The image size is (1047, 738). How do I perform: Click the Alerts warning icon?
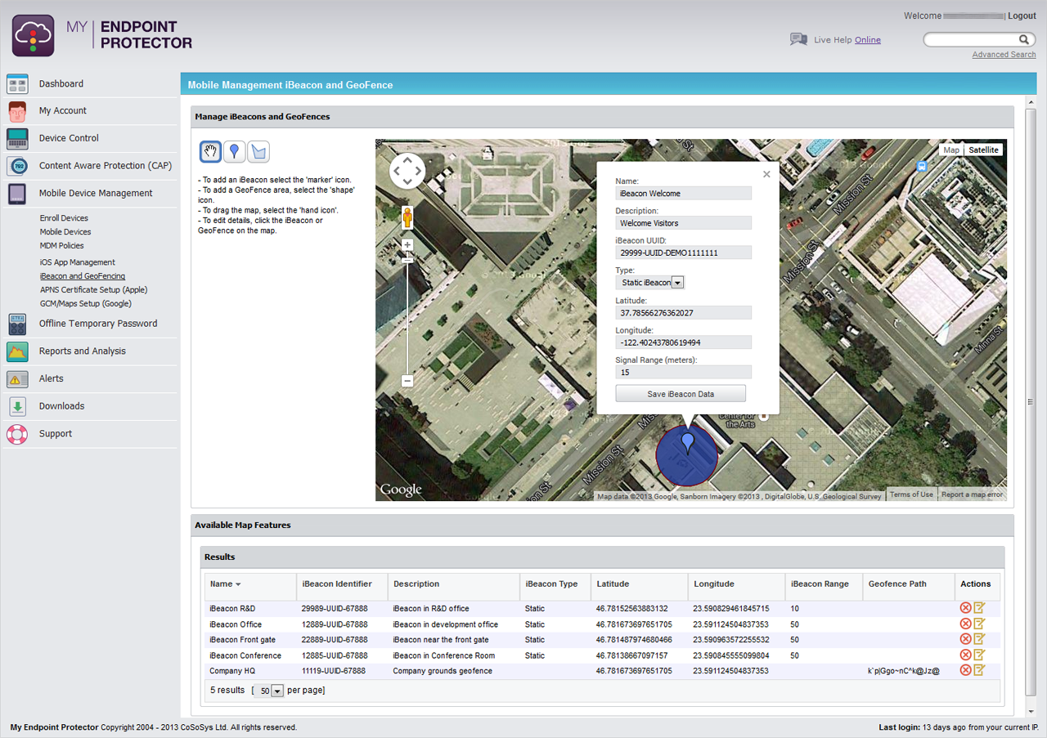pos(17,379)
